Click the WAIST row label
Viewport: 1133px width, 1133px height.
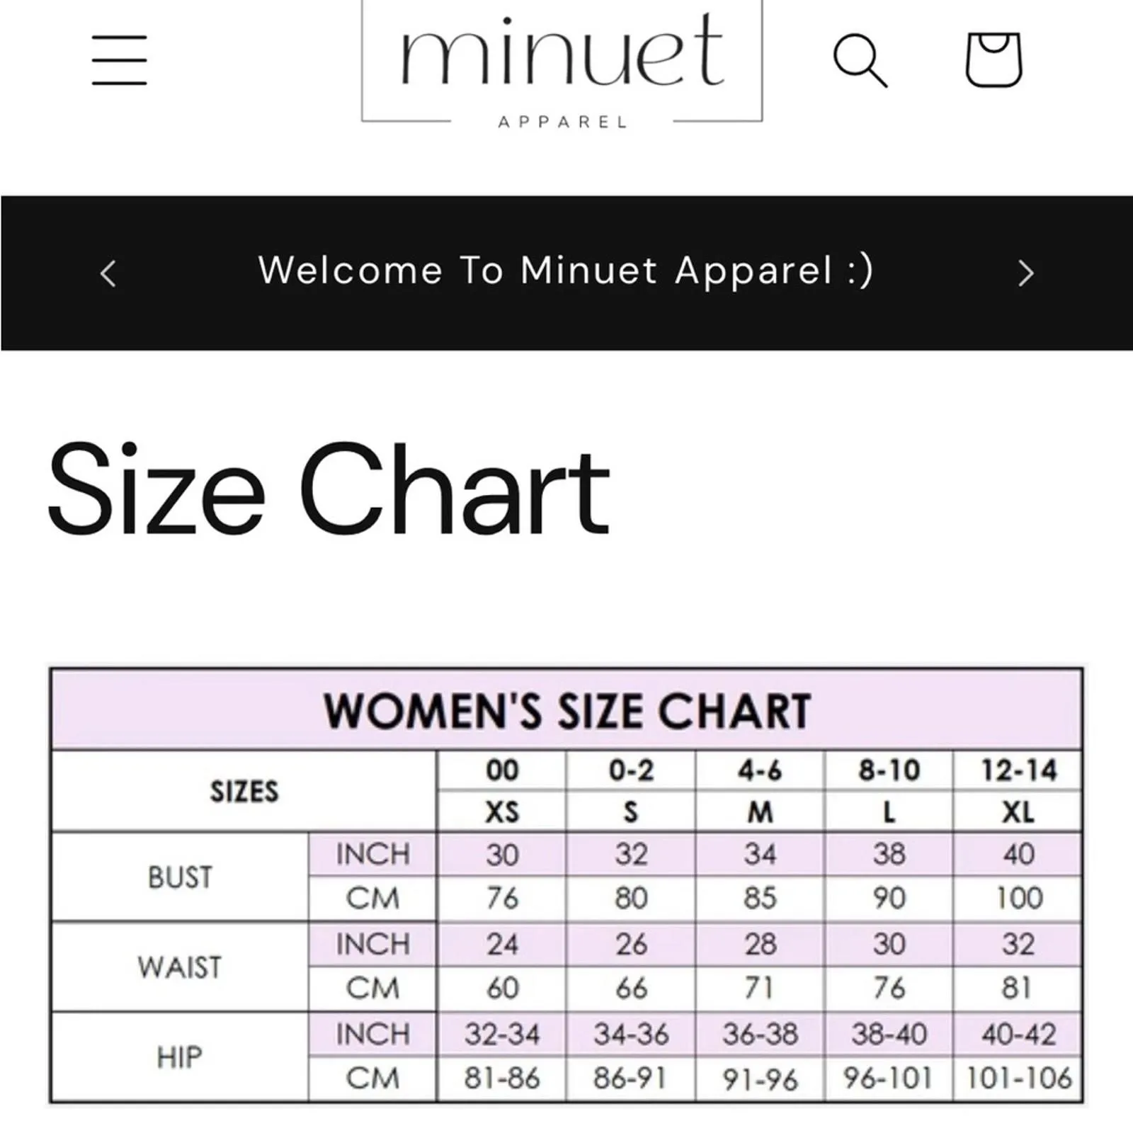tap(180, 967)
